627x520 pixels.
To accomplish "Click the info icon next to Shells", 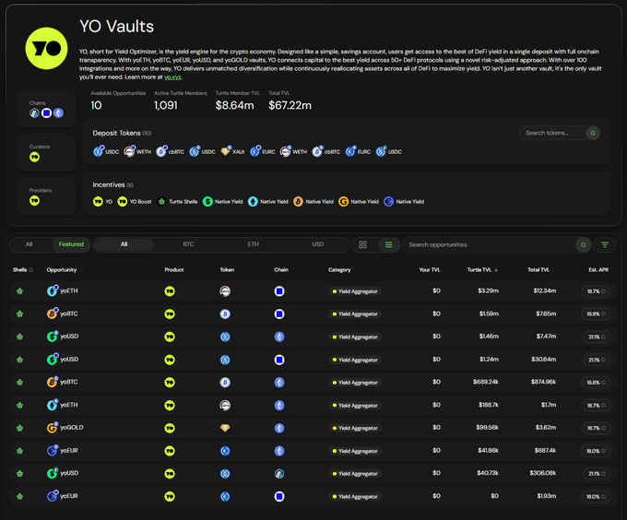I will tap(30, 270).
